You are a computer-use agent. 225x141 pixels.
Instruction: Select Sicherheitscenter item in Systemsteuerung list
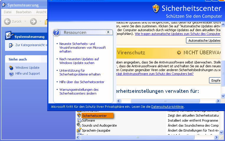click(x=97, y=116)
